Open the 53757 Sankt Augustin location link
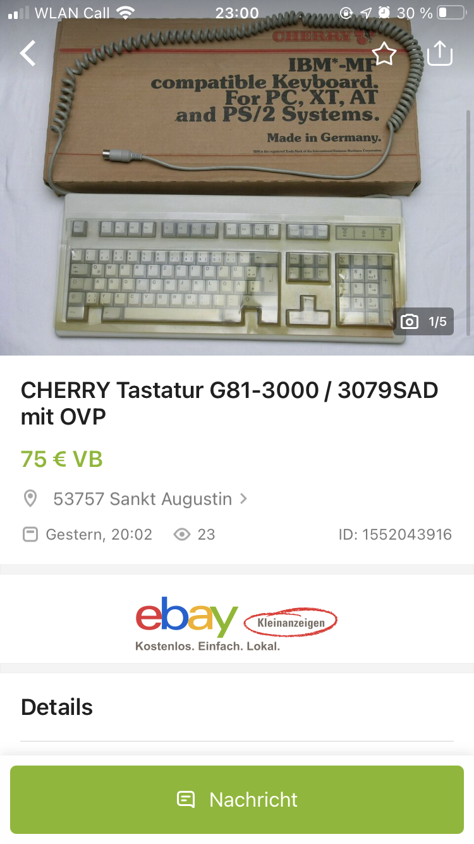474x844 pixels. [x=142, y=499]
